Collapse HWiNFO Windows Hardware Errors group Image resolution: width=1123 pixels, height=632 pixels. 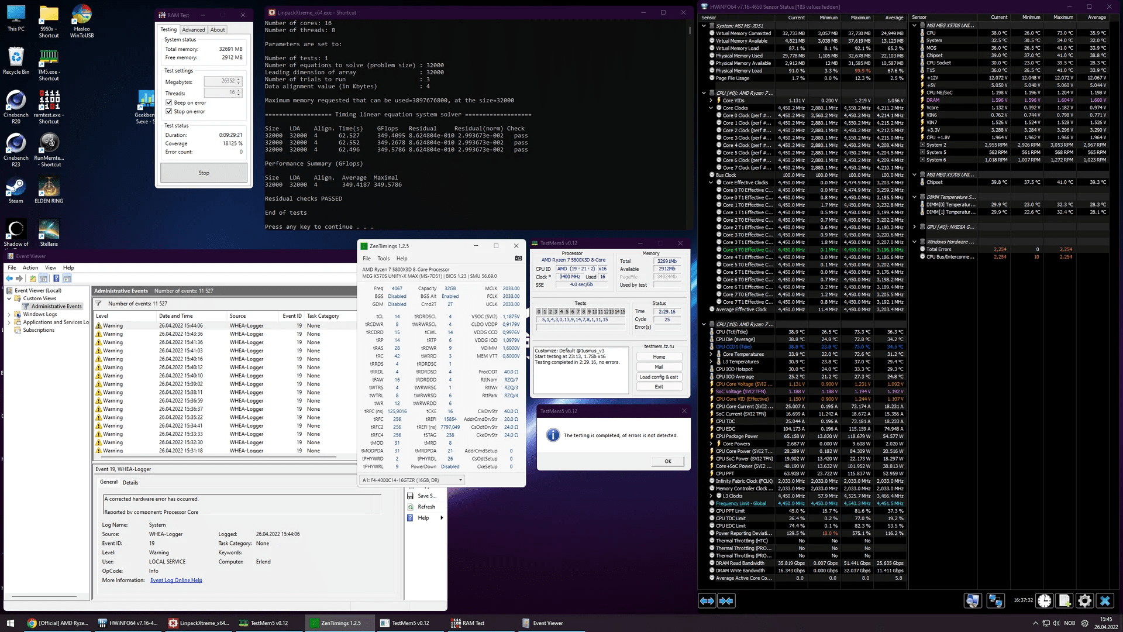[x=914, y=242]
